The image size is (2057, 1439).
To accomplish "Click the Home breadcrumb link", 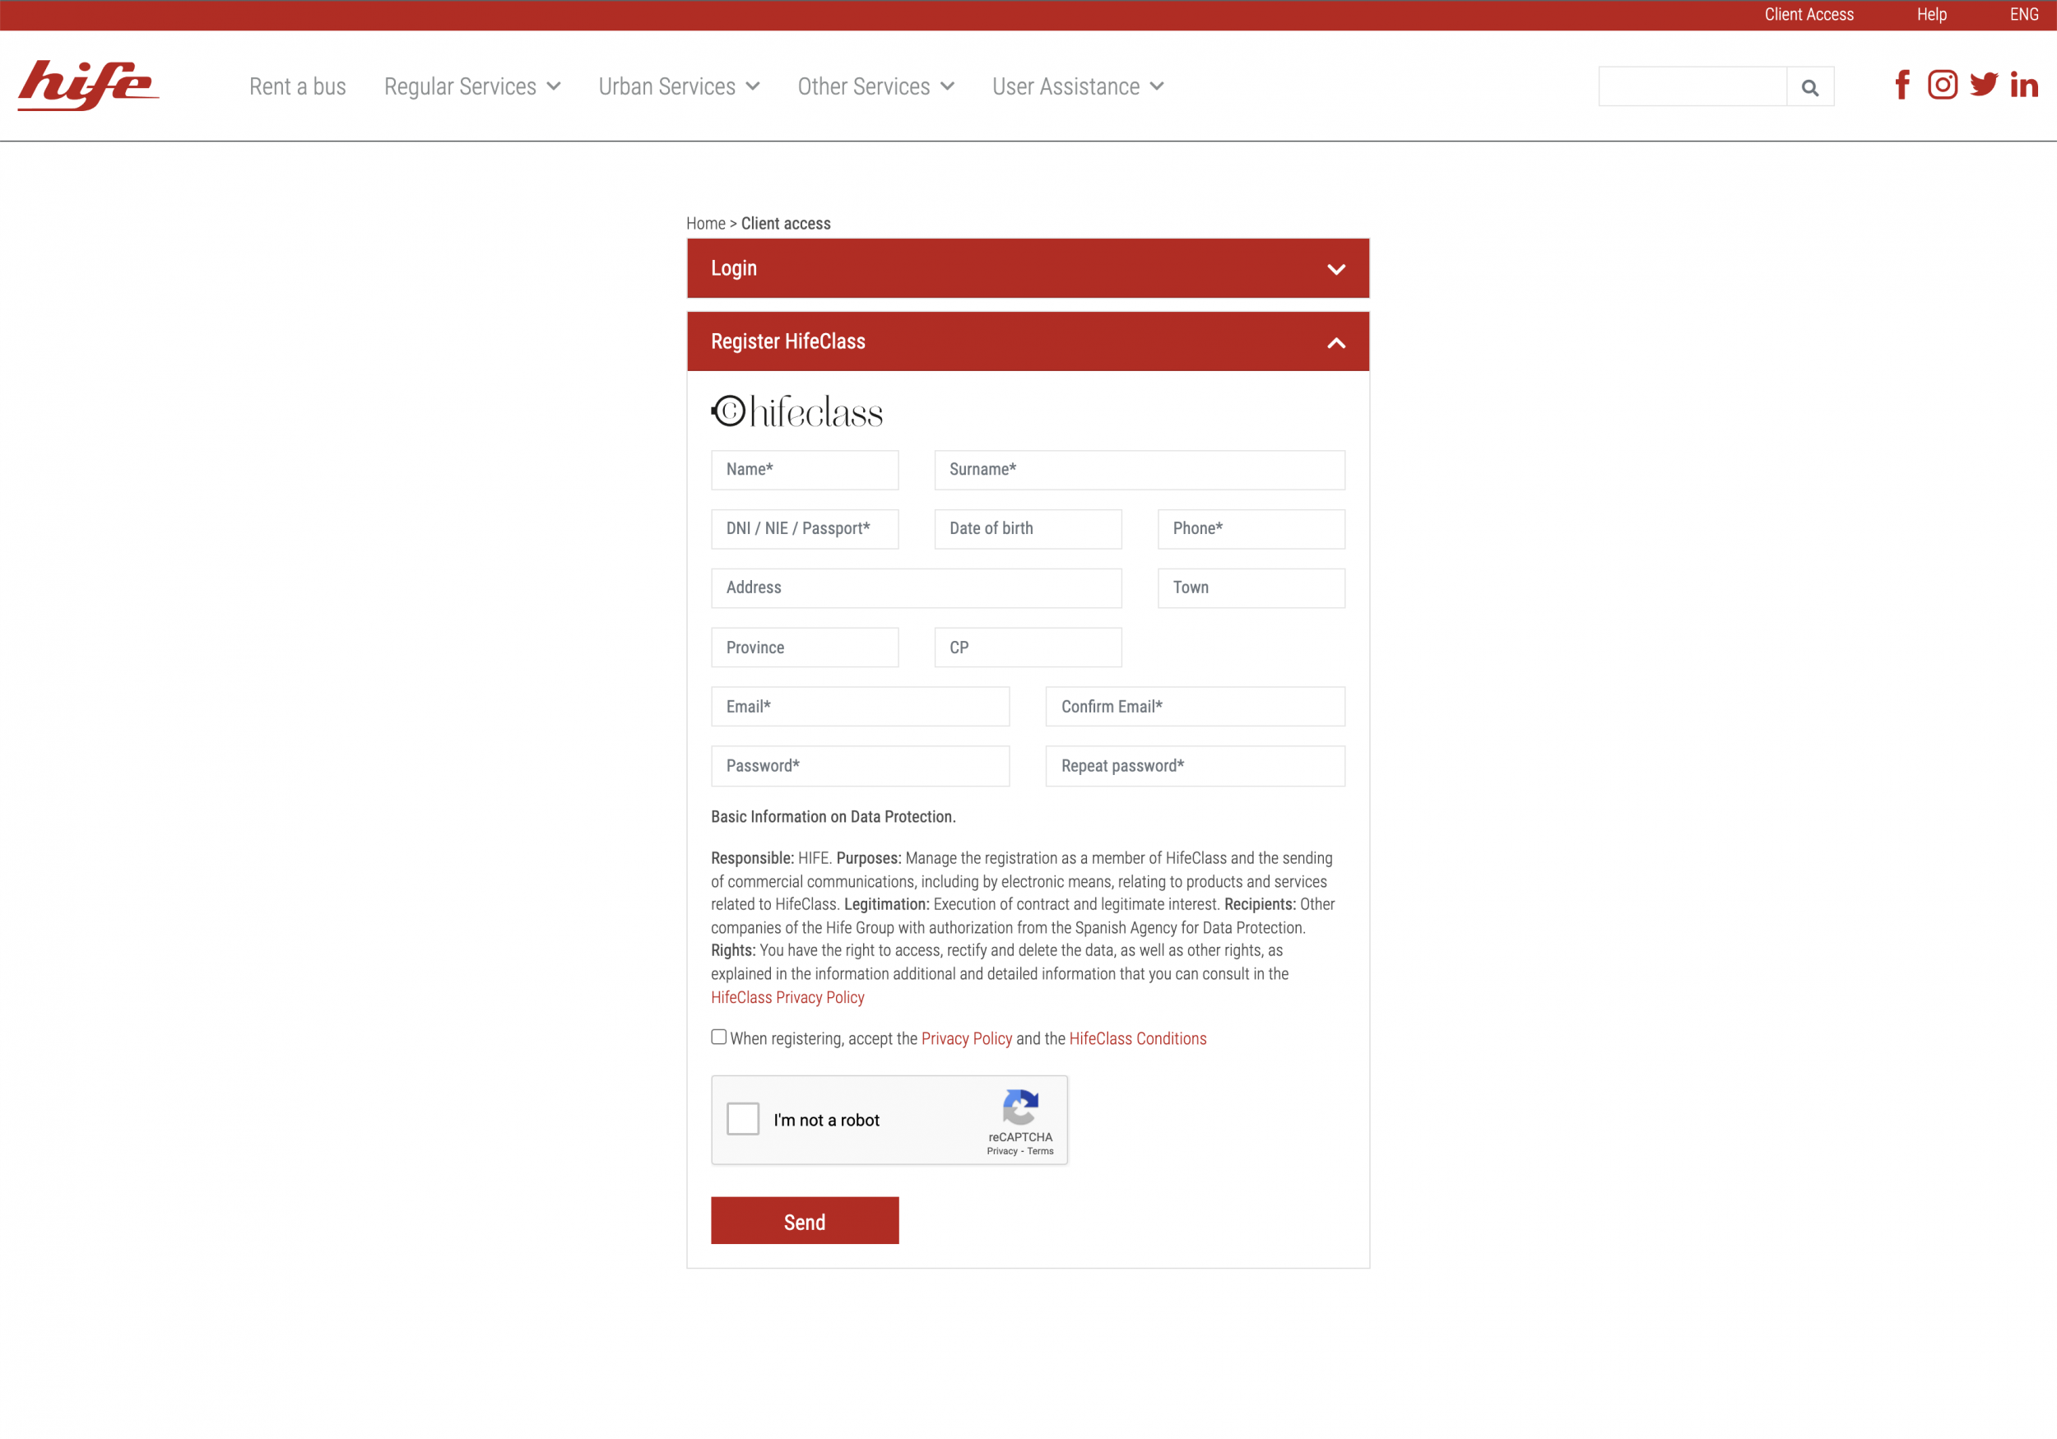I will 706,223.
